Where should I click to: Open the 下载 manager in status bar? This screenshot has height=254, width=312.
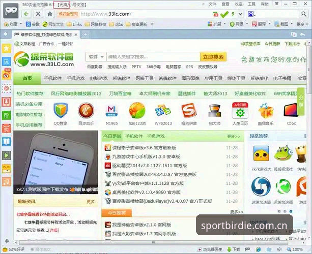coord(234,249)
